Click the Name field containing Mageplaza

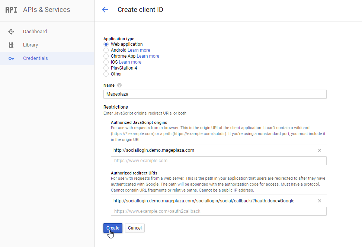pyautogui.click(x=215, y=94)
